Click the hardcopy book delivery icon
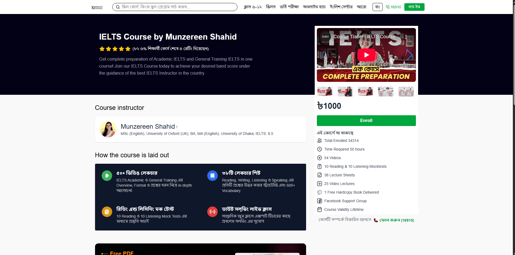Viewport: 515px width, 255px height. pos(320,192)
